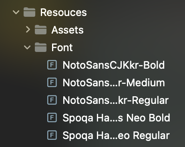Image resolution: width=185 pixels, height=147 pixels.
Task: Click the font file icon beside Spoqa Ha...s Neo Bold
Action: (52, 117)
